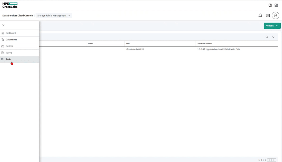Viewport: 282px width, 162px height.
Task: Go to previous page arrow
Action: [269, 160]
